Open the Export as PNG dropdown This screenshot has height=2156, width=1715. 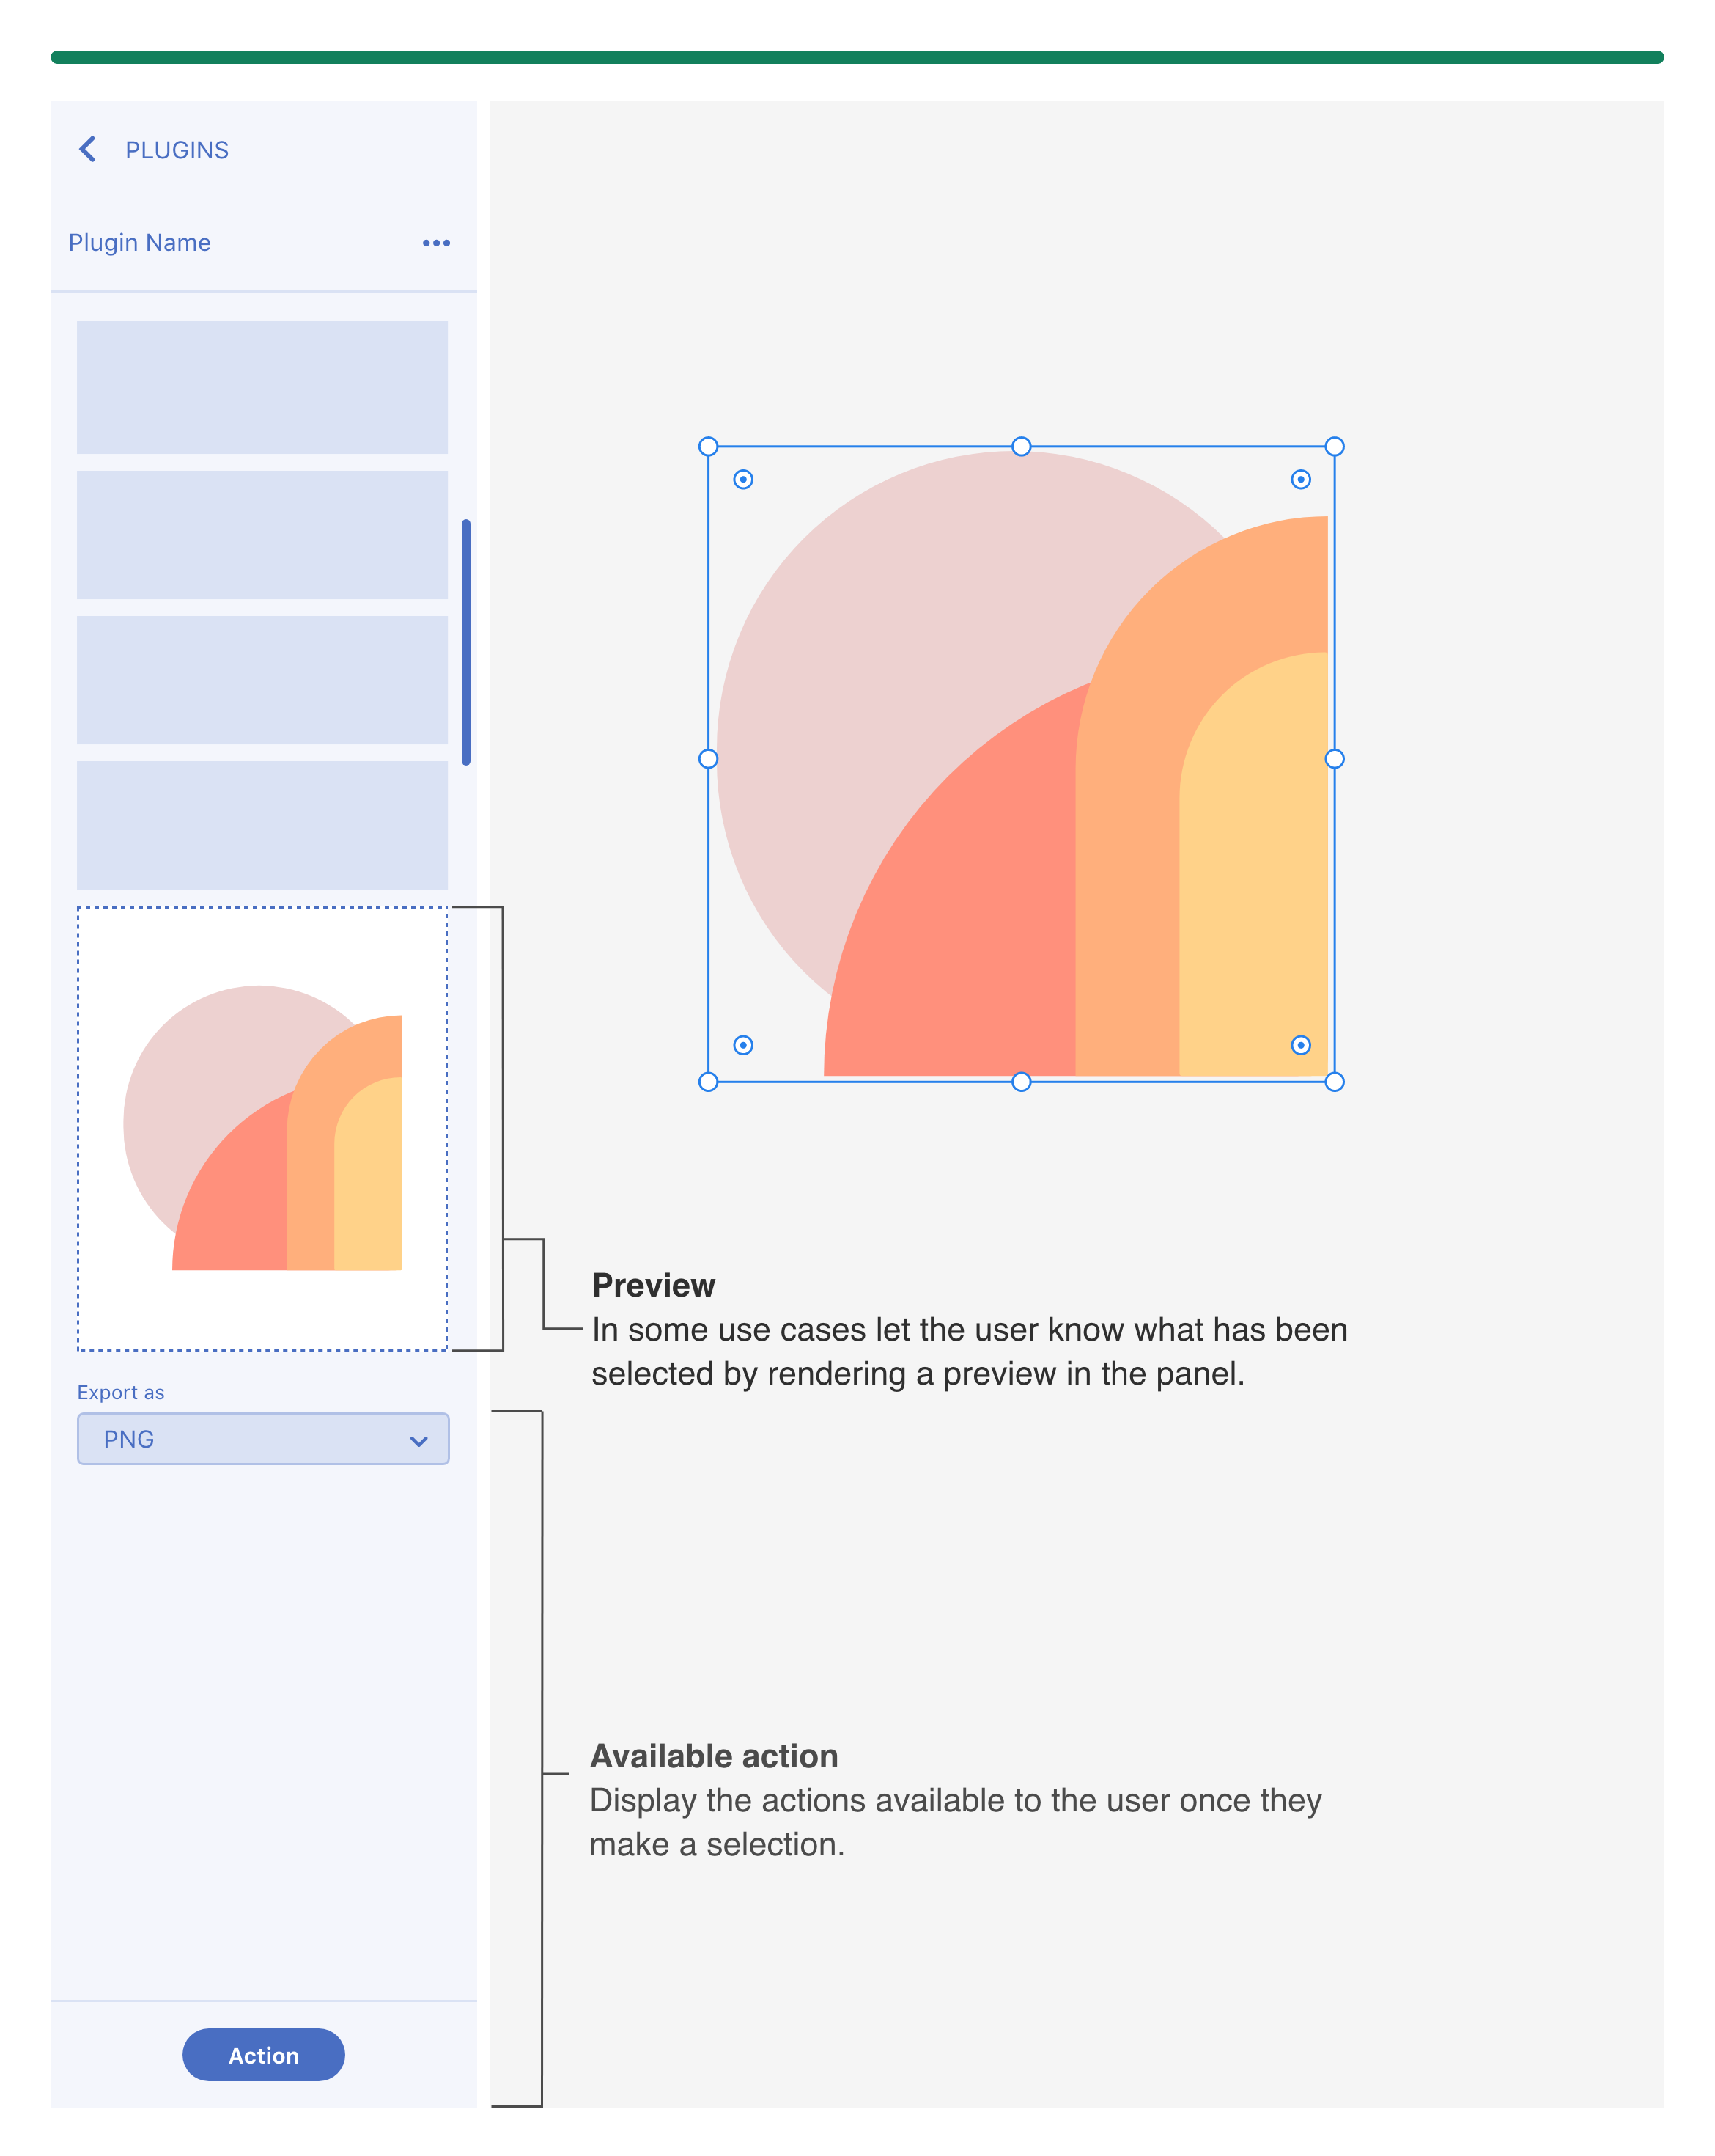[263, 1439]
